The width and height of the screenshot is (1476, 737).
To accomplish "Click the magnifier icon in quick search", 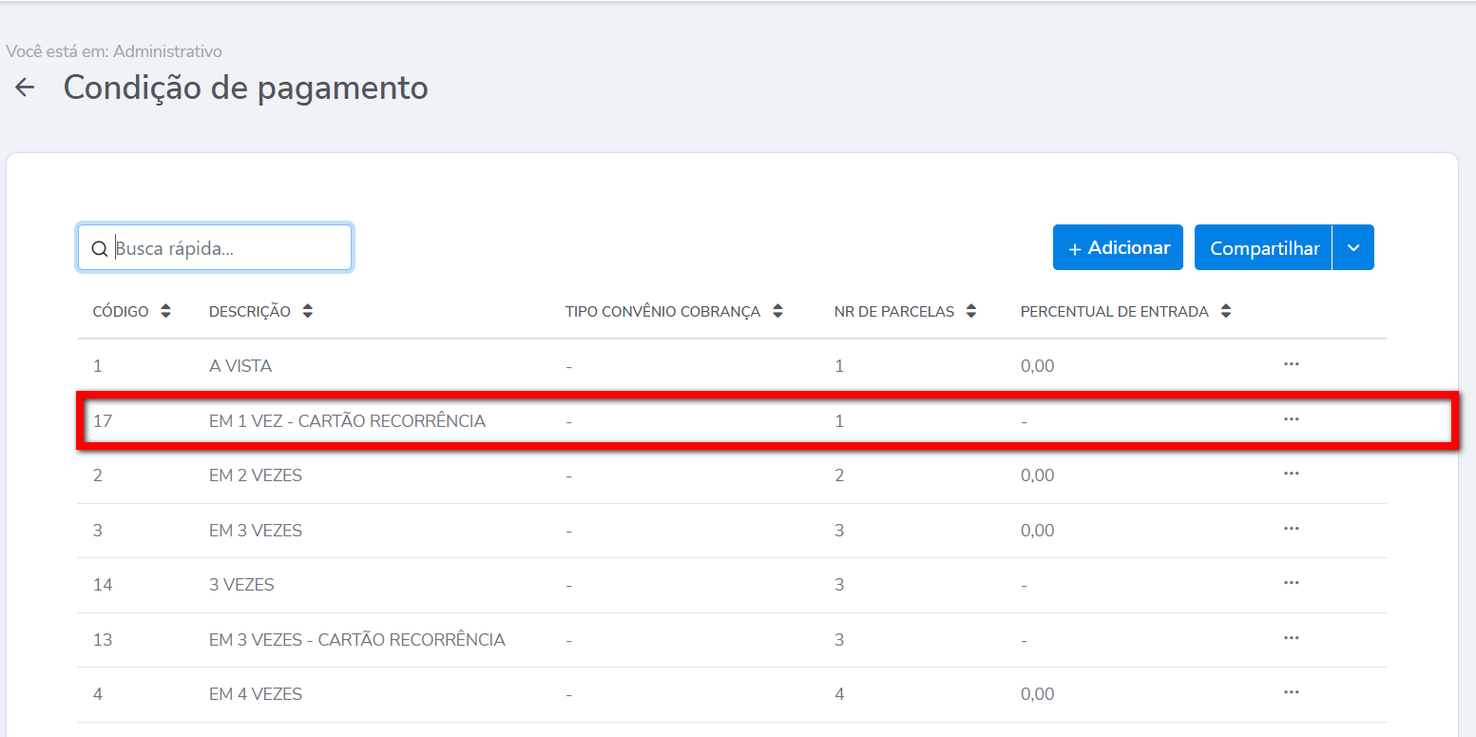I will pos(99,248).
